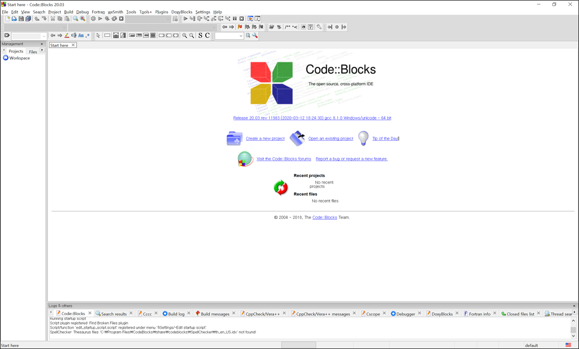Open DoxyBlocks preferences wrench icon
The image size is (579, 349).
[319, 27]
